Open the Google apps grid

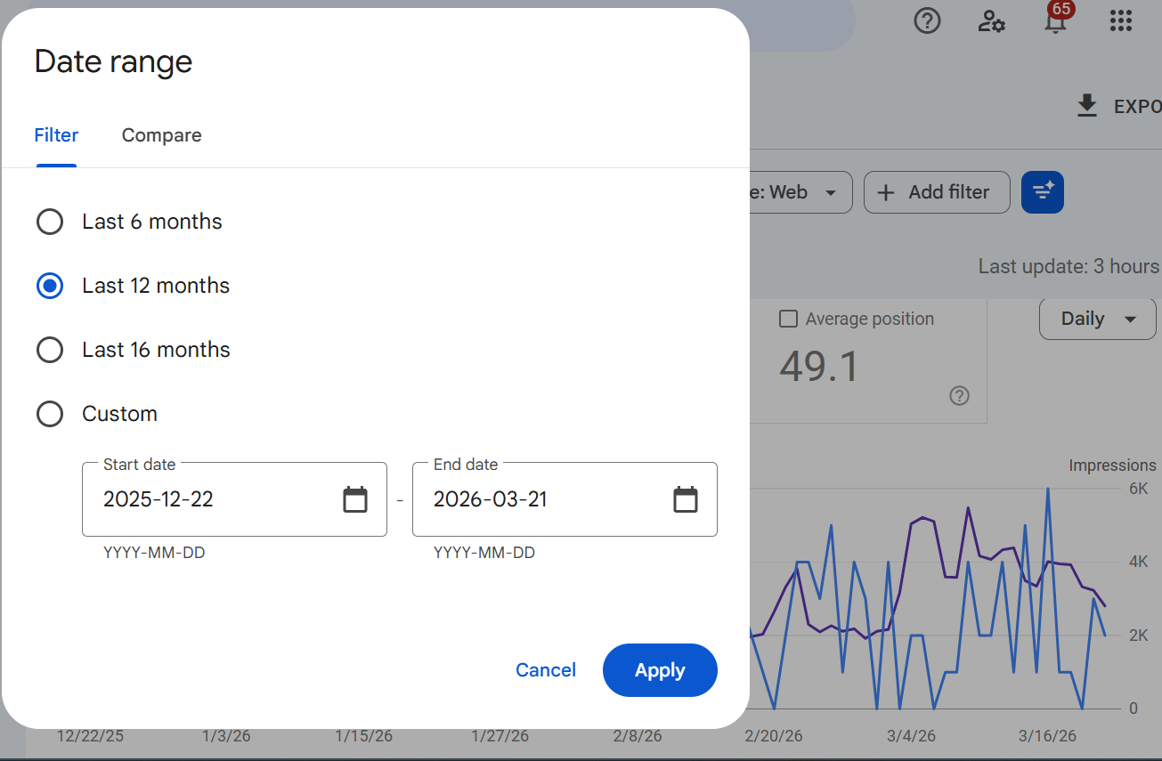(x=1120, y=20)
